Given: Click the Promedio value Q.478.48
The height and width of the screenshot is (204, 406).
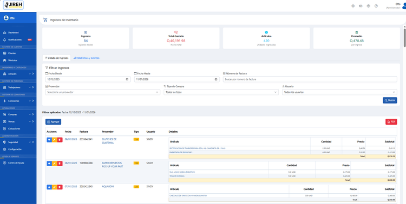Looking at the screenshot, I should pos(357,41).
